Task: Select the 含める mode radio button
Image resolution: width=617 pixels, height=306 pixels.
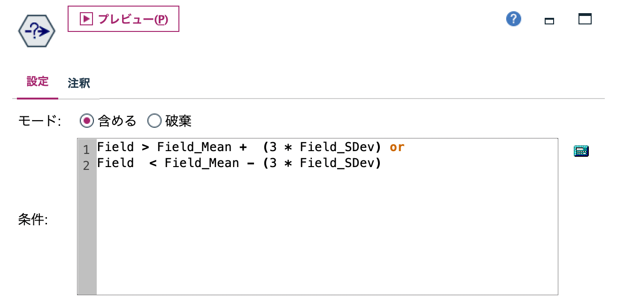Action: pyautogui.click(x=86, y=122)
